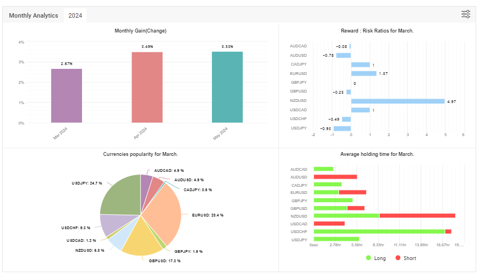Click the USDJPY green pie slice
This screenshot has height=276, width=480.
click(122, 196)
